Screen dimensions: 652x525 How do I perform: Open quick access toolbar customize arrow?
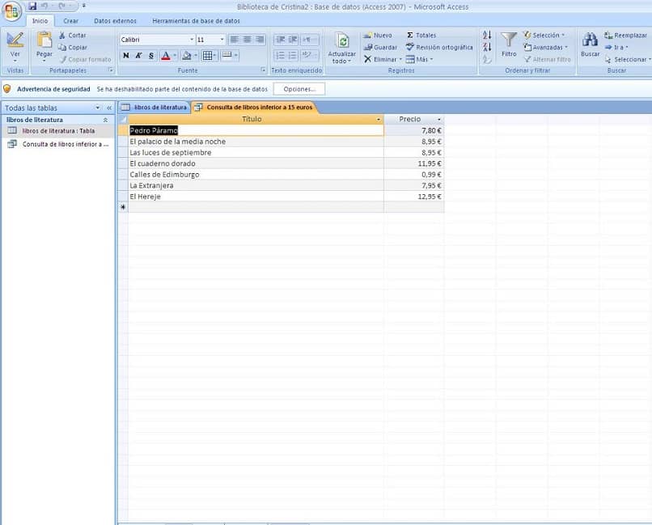pos(84,6)
